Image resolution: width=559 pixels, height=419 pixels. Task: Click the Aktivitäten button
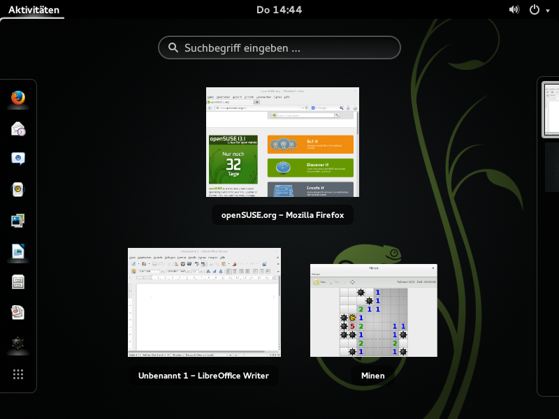[x=34, y=10]
